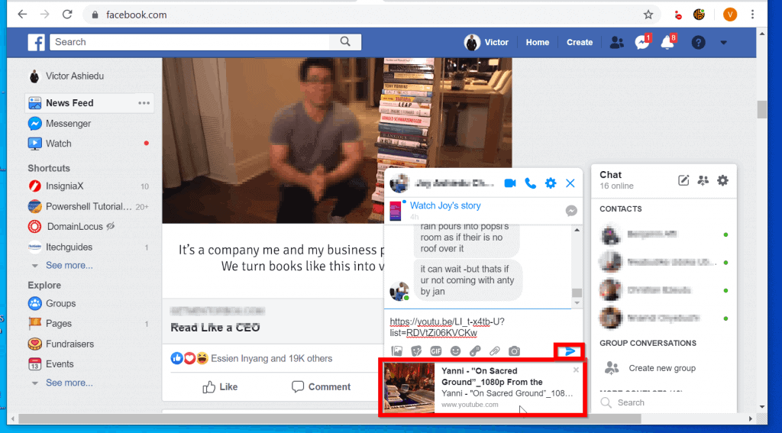Click Essien Inyang and 19K others reactions
This screenshot has height=433, width=782.
(x=271, y=358)
